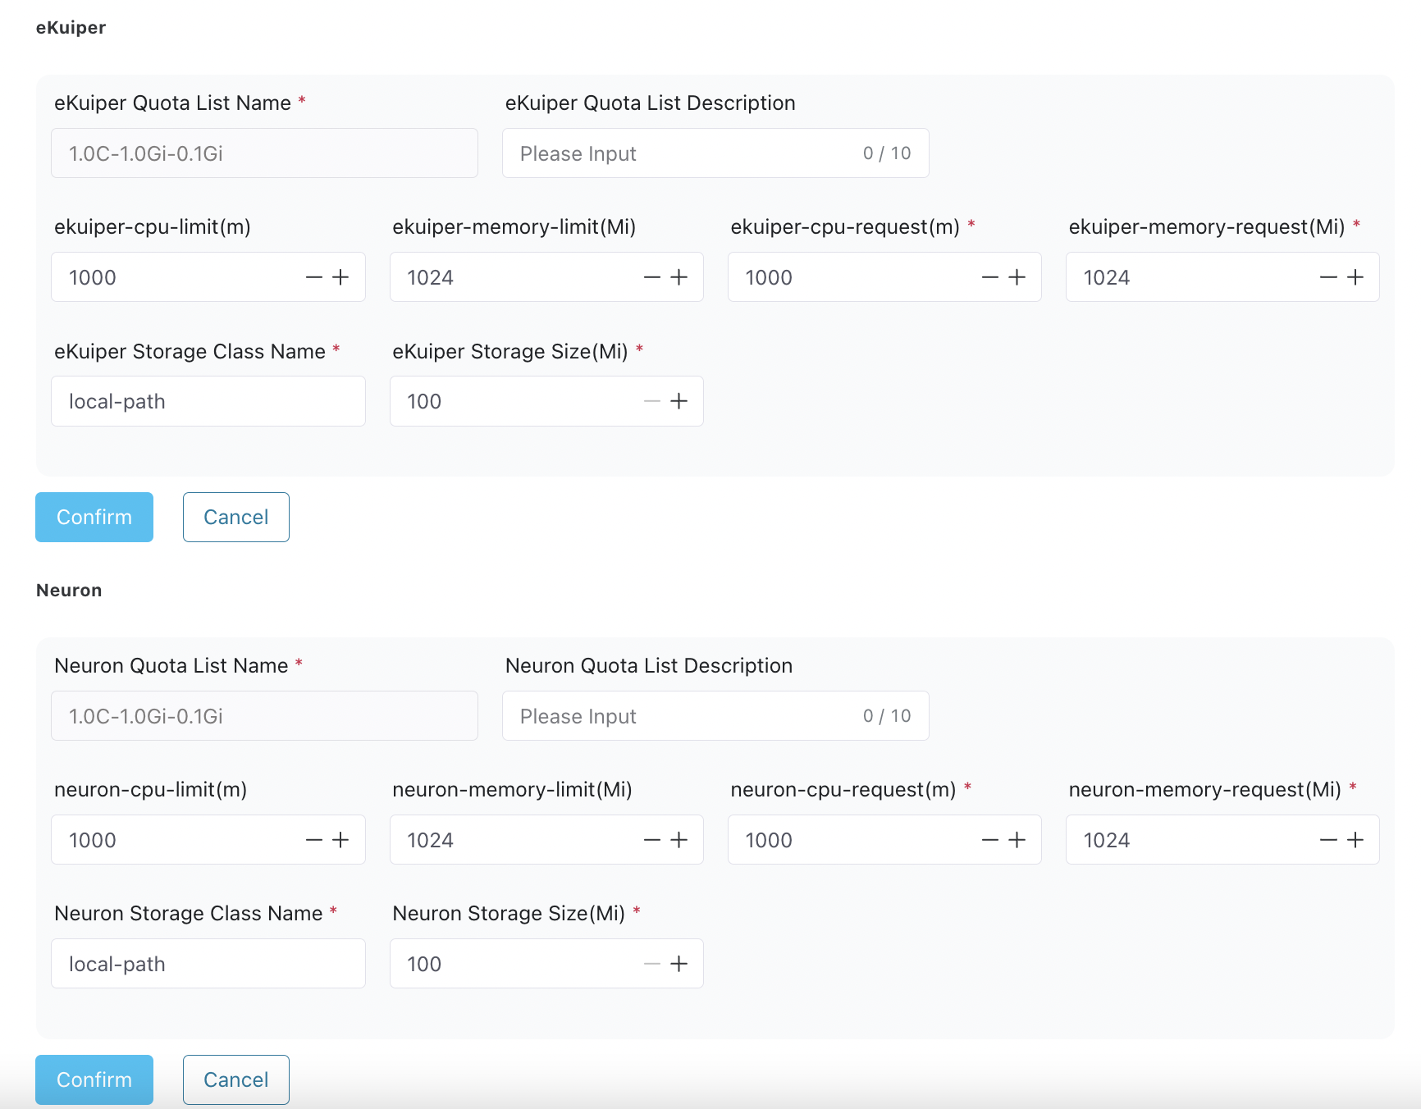
Task: Confirm the Neuron quota settings
Action: pyautogui.click(x=94, y=1079)
